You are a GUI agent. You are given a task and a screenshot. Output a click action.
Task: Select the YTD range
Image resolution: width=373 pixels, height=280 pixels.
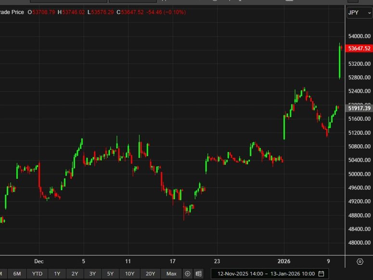click(x=37, y=274)
